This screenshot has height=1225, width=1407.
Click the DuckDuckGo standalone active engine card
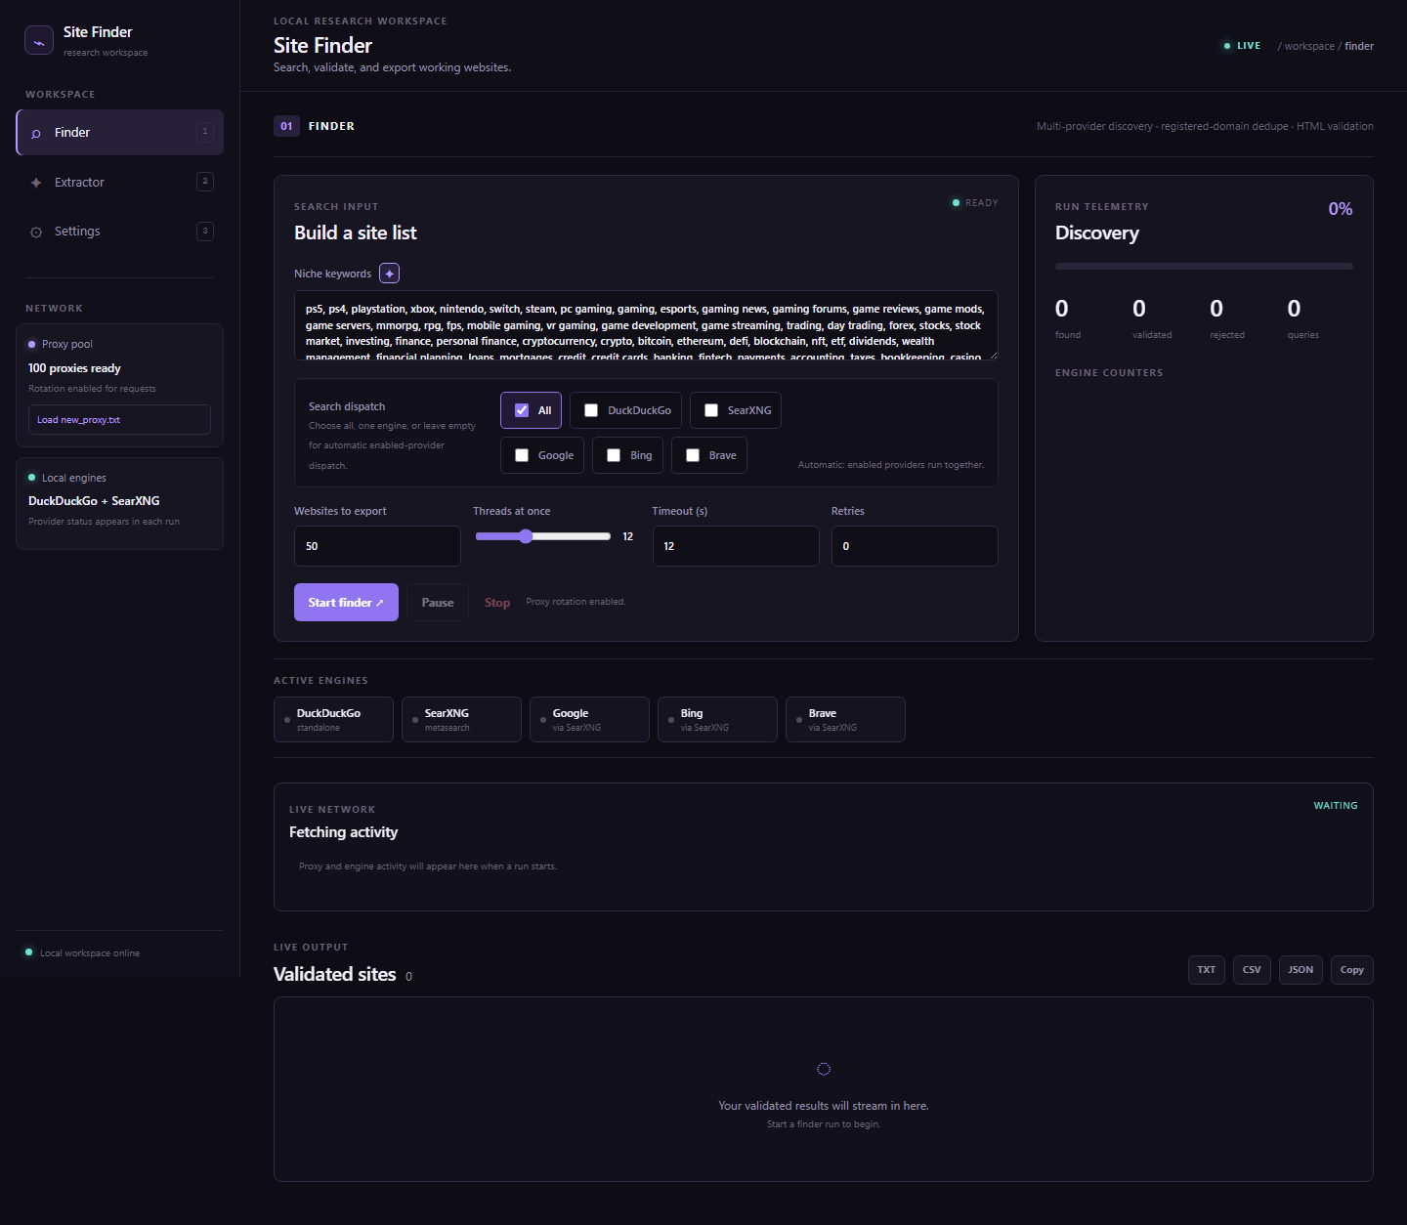click(333, 720)
